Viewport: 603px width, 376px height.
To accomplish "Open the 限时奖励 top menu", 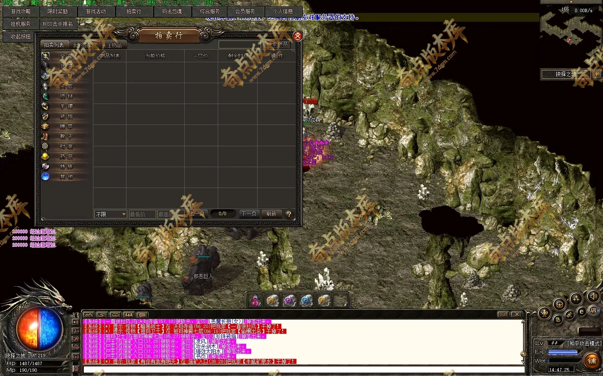I will point(58,12).
